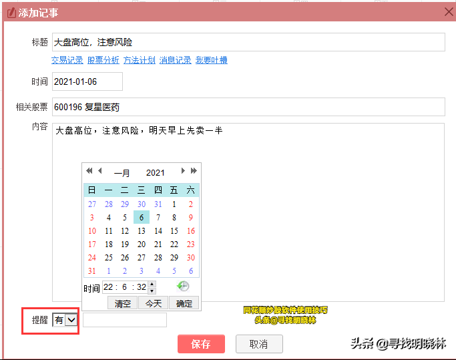Select red day 31 in last row
This screenshot has height=360, width=456.
click(x=92, y=271)
